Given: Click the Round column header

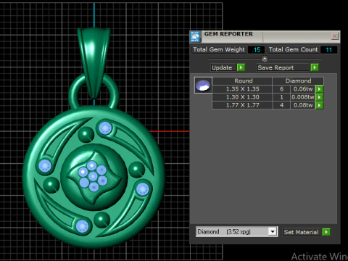Looking at the screenshot, I should pyautogui.click(x=242, y=80).
